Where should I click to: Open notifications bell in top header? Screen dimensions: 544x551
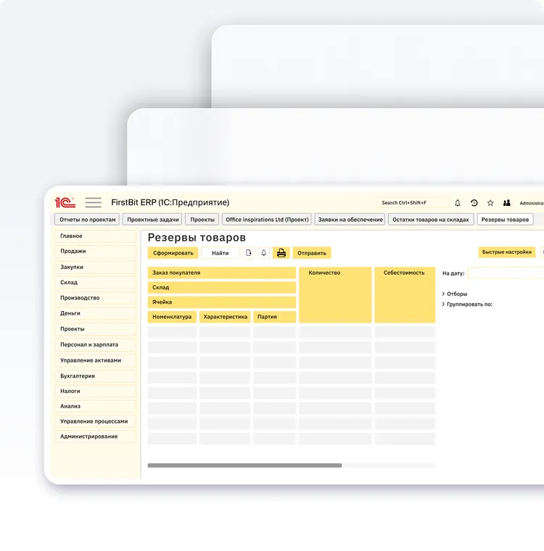(x=458, y=203)
